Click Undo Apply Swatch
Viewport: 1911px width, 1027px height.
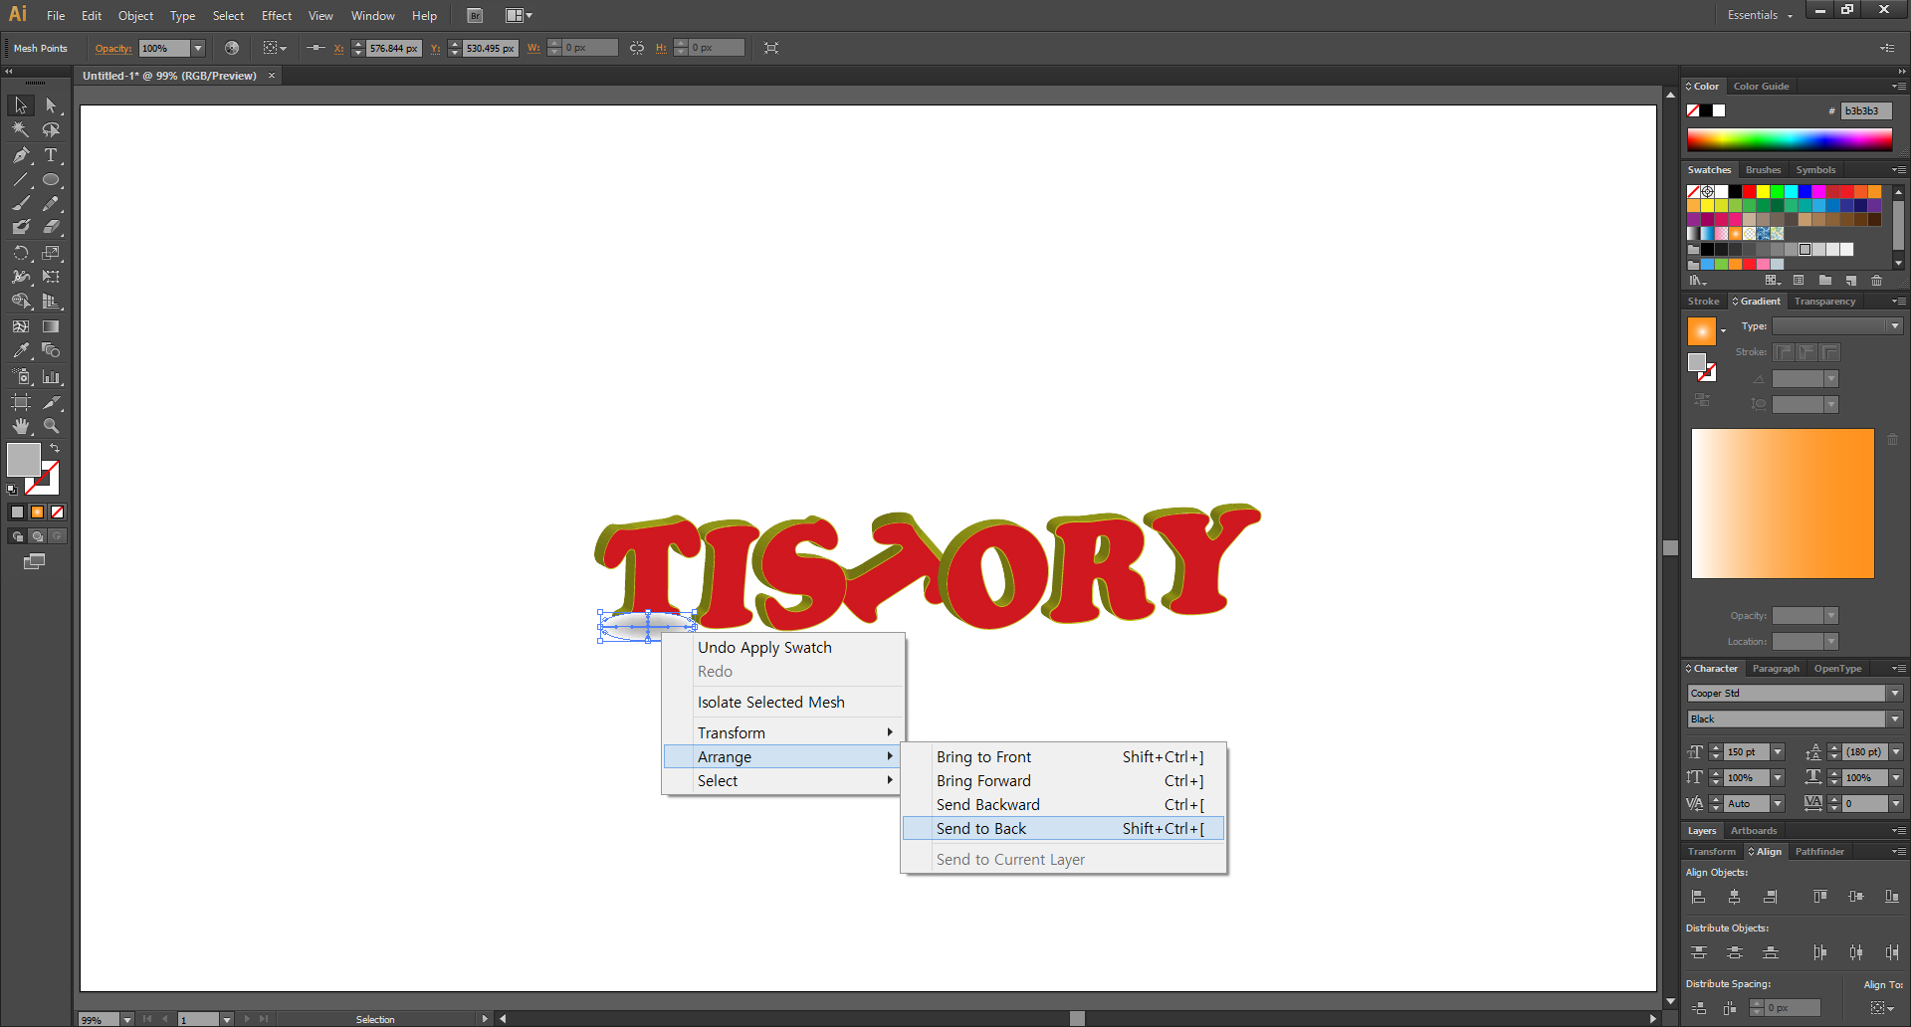[782, 647]
